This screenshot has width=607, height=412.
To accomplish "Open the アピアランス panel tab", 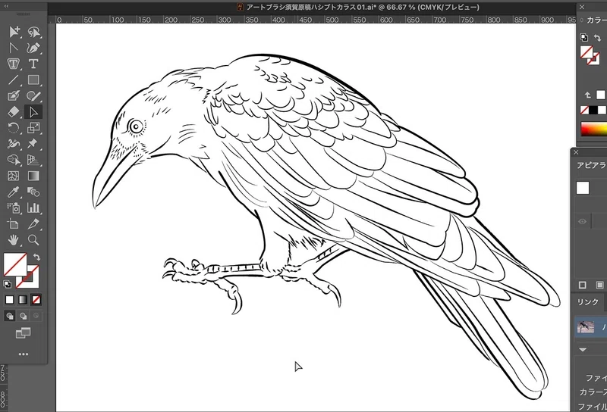I will 592,165.
